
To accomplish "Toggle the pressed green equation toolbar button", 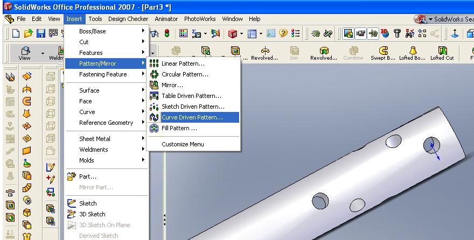I will pos(373,33).
